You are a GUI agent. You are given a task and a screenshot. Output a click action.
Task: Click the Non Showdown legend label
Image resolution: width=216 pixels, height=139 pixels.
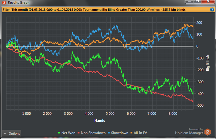point(93,133)
